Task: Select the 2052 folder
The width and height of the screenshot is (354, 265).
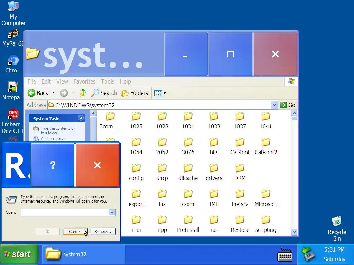Action: (x=162, y=147)
